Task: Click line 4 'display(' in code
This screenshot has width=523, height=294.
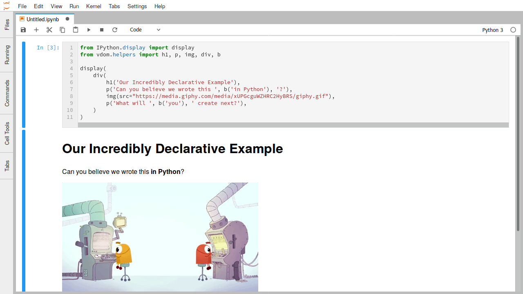Action: point(93,68)
